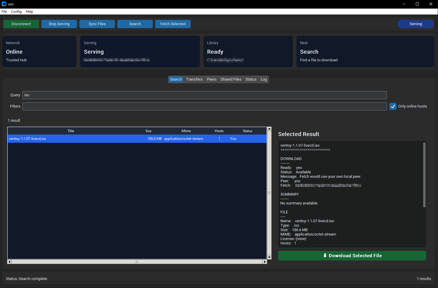Click the left arrow of horizontal scrollbar
The image size is (438, 288).
coord(9,262)
